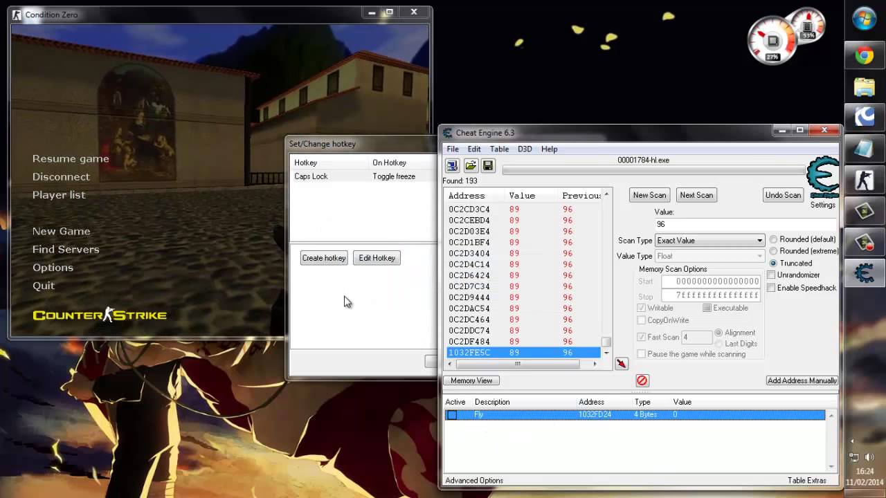Click the Next Scan button
The width and height of the screenshot is (886, 498).
pos(696,195)
